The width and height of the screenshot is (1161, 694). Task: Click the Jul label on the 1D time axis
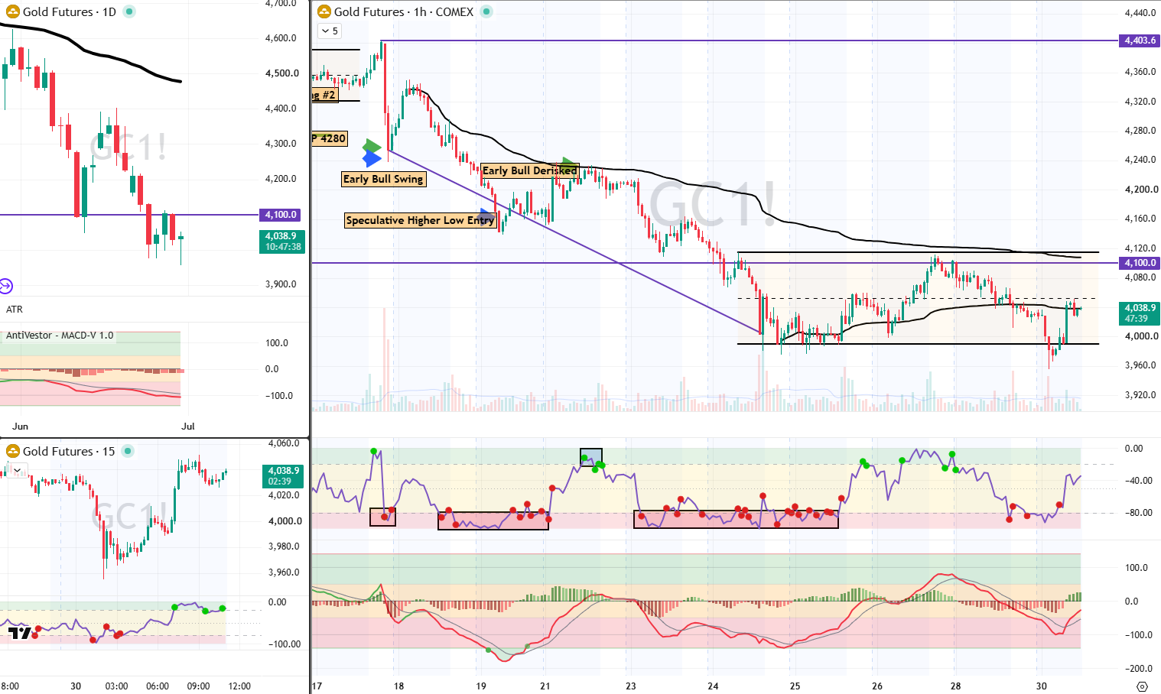pyautogui.click(x=187, y=426)
